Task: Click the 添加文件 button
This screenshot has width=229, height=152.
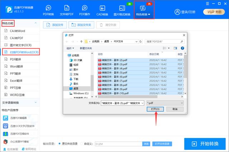Action: [x=55, y=25]
